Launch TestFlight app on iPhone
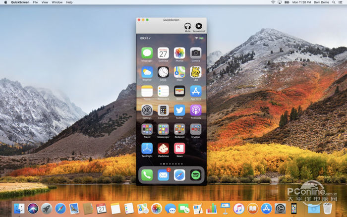The height and width of the screenshot is (217, 347). 147,149
